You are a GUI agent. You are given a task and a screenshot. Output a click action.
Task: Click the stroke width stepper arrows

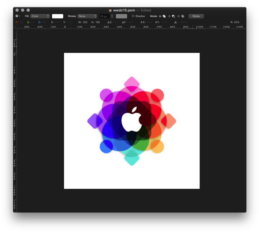112,16
